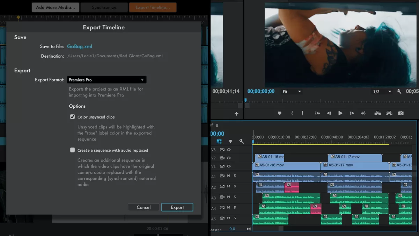Click the plus Button Editor icon
419x236 pixels.
(x=236, y=114)
